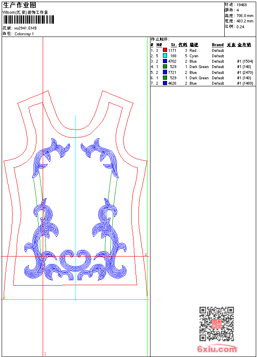Click the QR code image

217,324
